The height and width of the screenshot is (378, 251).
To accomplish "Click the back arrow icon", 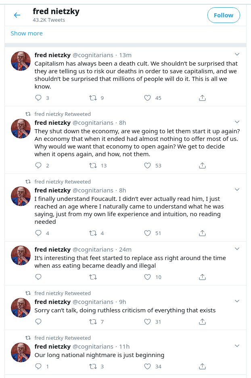I will [x=17, y=15].
